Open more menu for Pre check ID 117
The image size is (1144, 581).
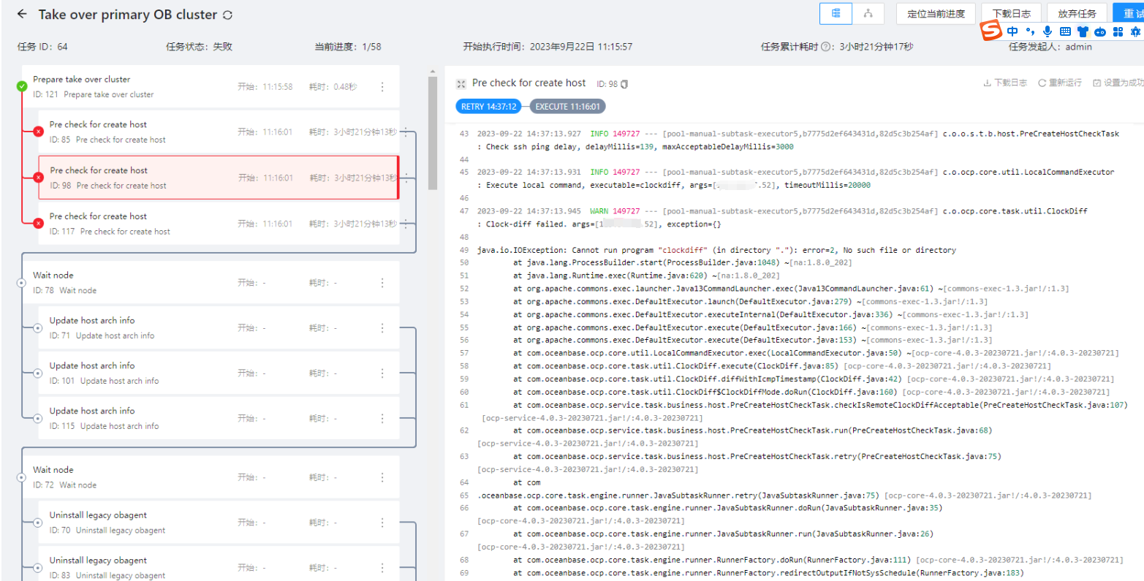pos(406,224)
